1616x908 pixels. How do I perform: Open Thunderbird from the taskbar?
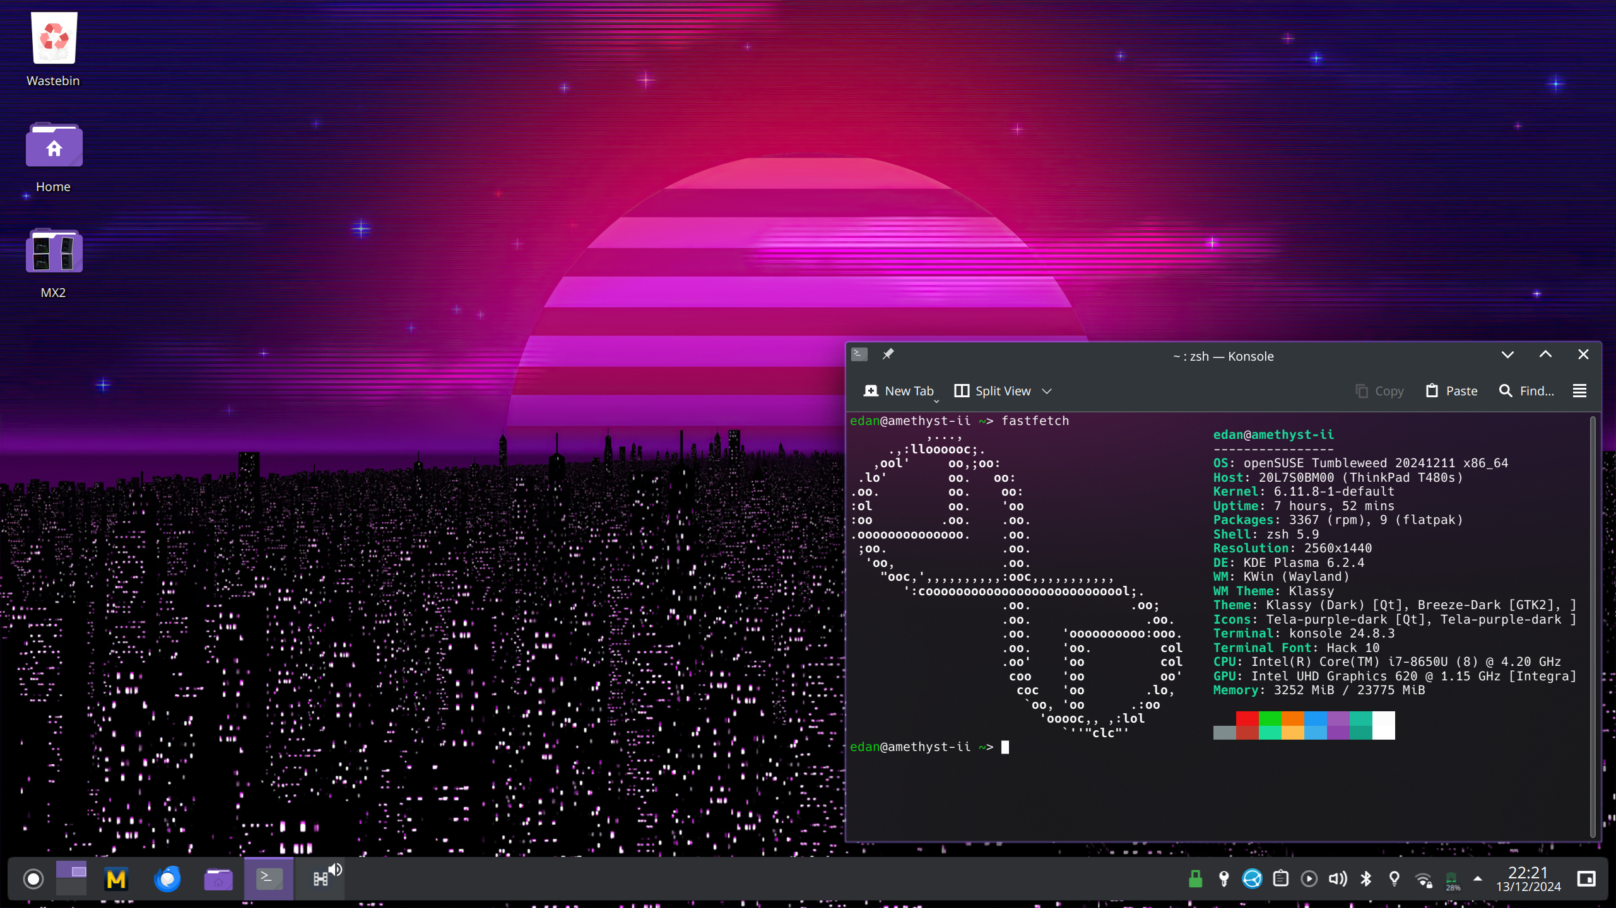pyautogui.click(x=167, y=878)
